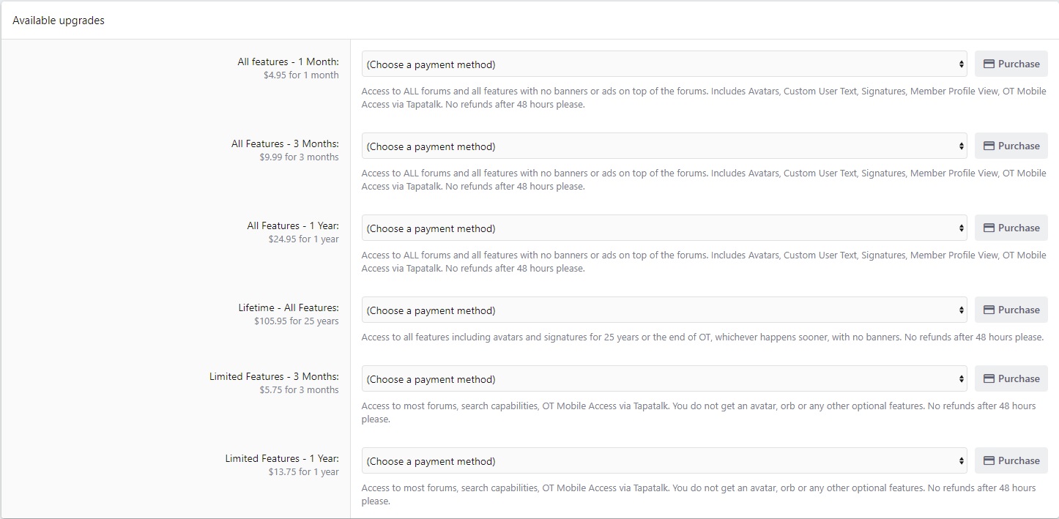Click Purchase for Lifetime - All Features
1059x519 pixels.
1011,310
